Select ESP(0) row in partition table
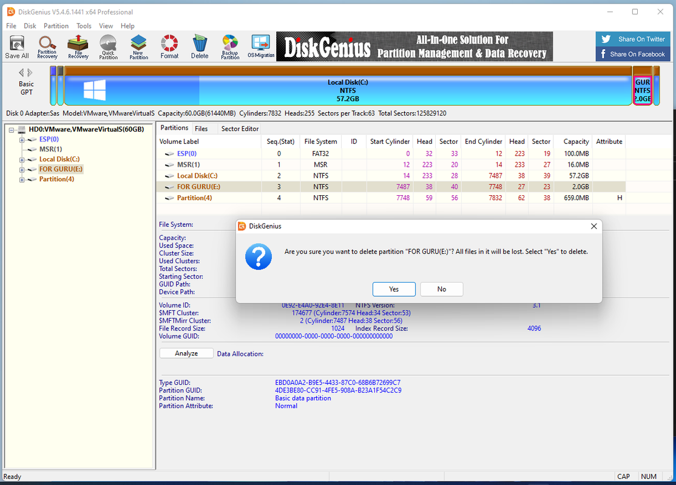This screenshot has height=485, width=676. [391, 153]
